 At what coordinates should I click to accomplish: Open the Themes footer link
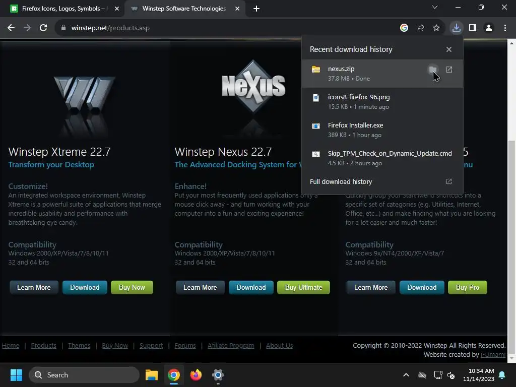click(79, 346)
